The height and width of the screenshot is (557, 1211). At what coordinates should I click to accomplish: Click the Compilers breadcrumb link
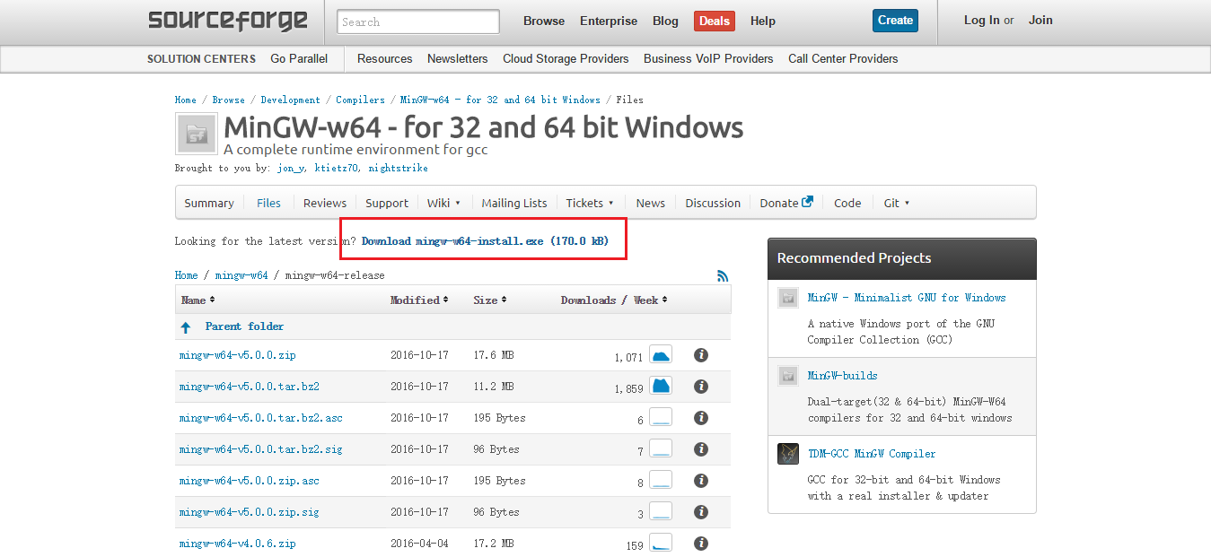coord(360,100)
